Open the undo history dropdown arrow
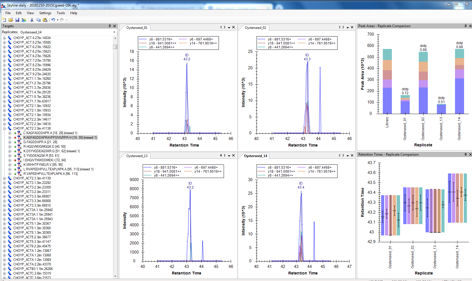472x281 pixels. click(x=57, y=20)
